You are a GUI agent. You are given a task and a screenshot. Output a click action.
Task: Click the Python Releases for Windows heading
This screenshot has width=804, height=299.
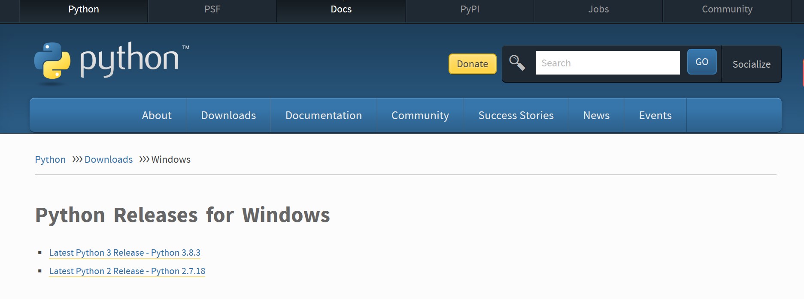[182, 215]
